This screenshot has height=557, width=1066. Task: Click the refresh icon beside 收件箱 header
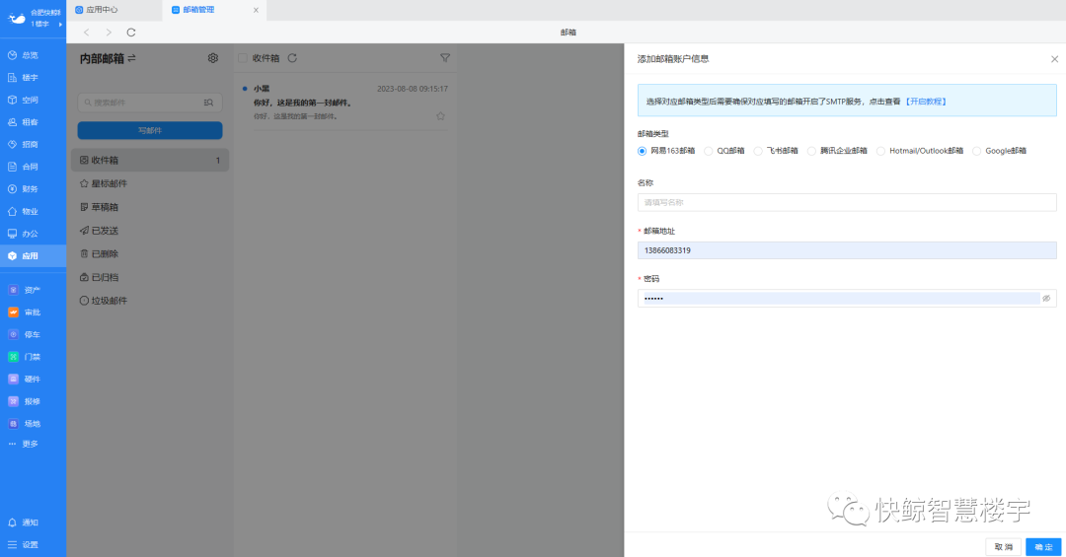[x=292, y=58]
